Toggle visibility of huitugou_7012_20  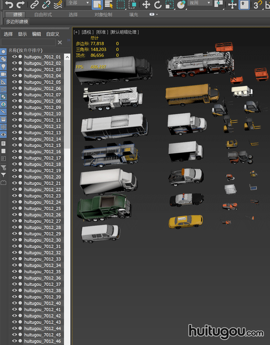coord(15,177)
